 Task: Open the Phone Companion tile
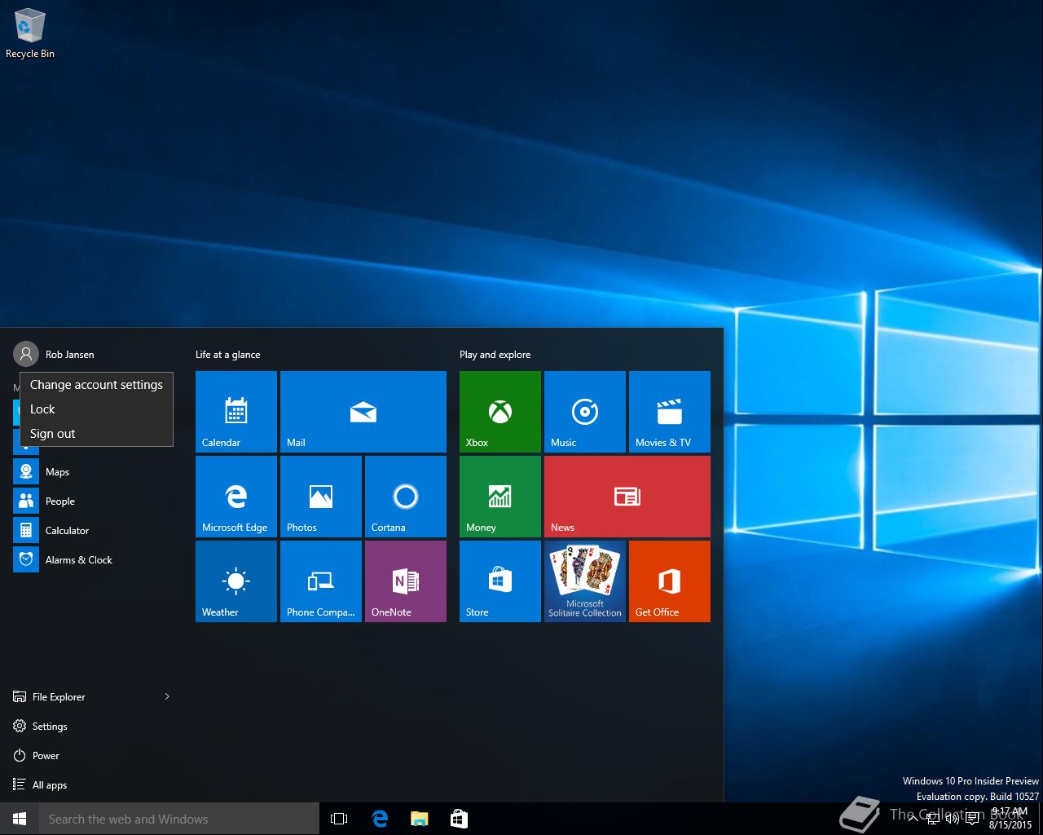point(321,581)
